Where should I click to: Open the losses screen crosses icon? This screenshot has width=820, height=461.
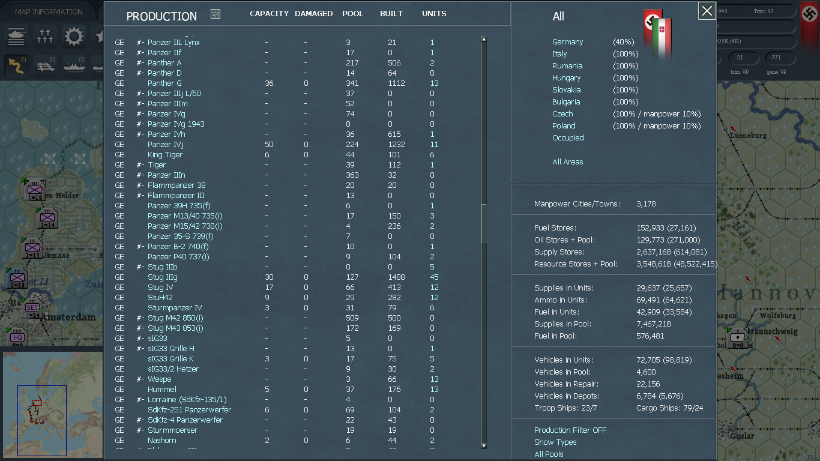pyautogui.click(x=46, y=37)
